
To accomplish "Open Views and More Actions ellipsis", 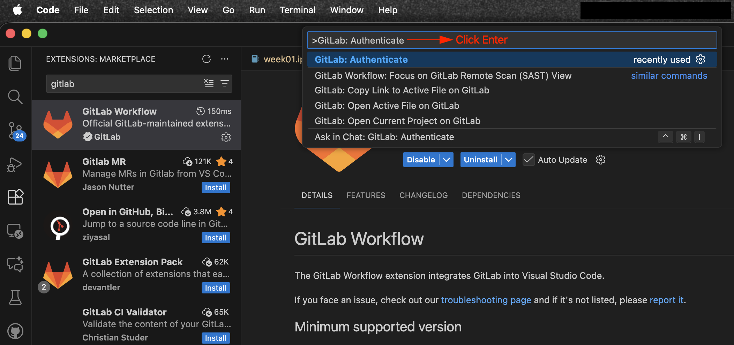I will point(225,59).
